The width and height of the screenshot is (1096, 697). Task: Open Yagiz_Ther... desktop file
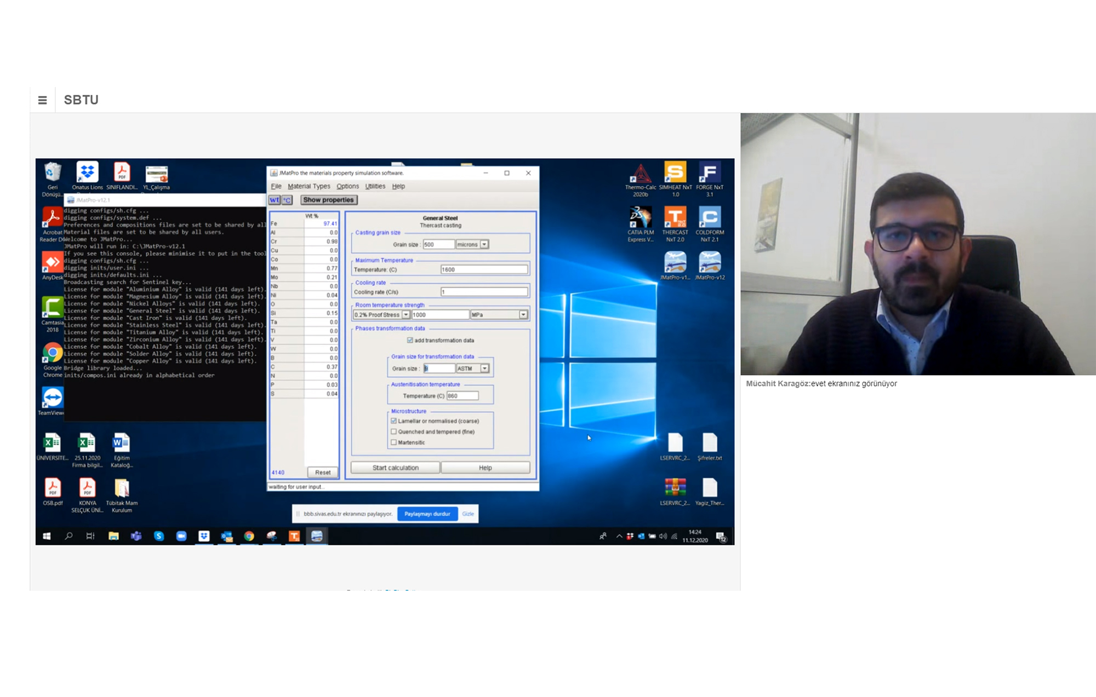point(709,492)
